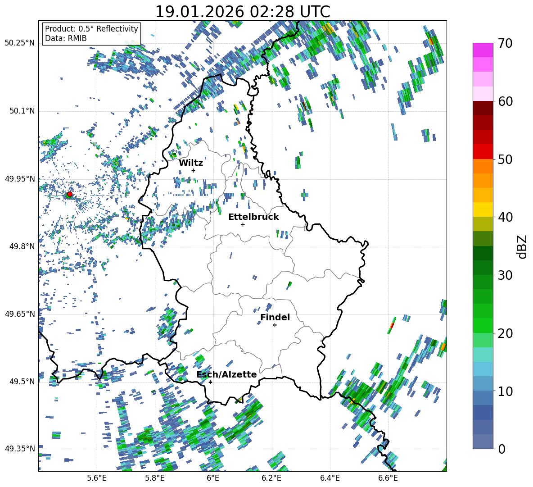533x487 pixels.
Task: Click the Findel cross marker
Action: point(275,325)
